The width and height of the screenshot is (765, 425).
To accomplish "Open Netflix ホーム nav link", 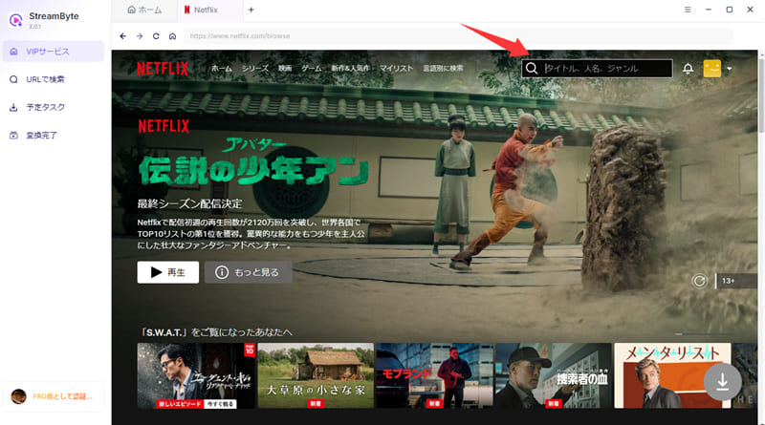I will click(222, 68).
